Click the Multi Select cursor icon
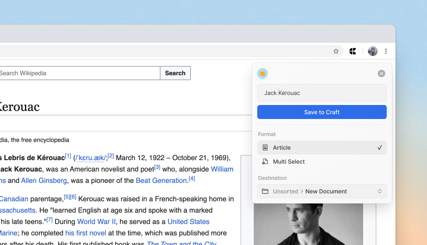The image size is (427, 245). [265, 162]
